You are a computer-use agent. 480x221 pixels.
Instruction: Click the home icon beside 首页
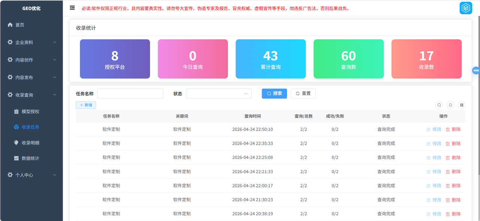pyautogui.click(x=10, y=25)
